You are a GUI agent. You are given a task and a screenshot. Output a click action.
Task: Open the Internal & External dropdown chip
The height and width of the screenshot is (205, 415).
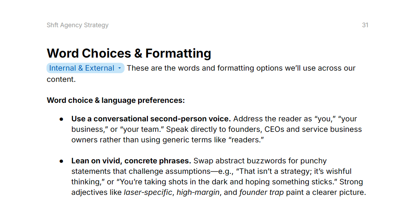[x=82, y=68]
